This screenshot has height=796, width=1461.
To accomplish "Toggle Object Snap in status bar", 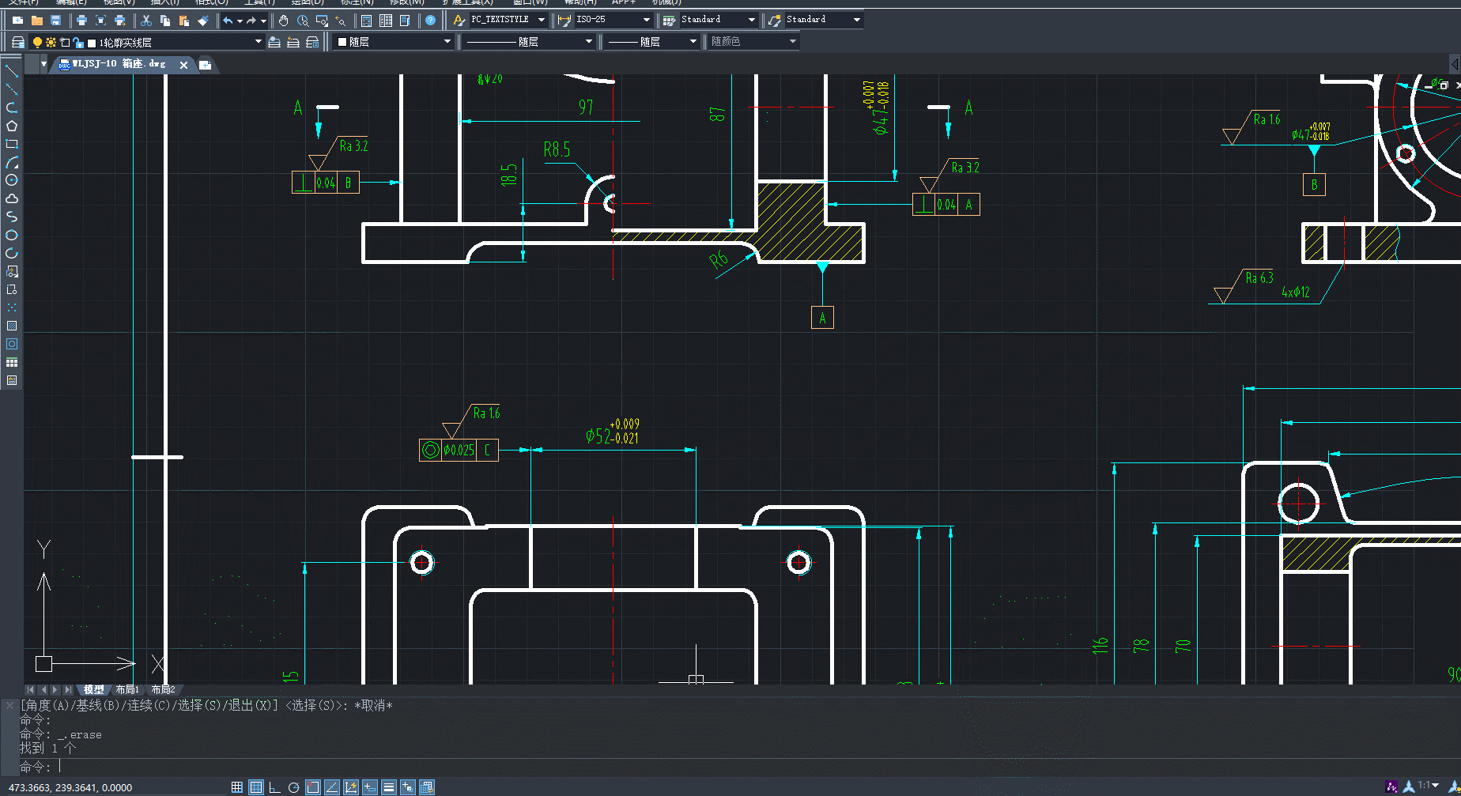I will [312, 787].
